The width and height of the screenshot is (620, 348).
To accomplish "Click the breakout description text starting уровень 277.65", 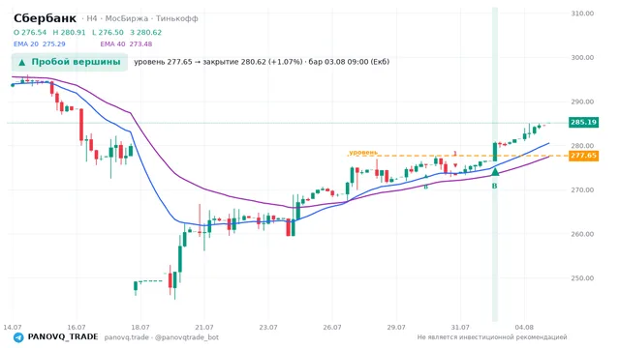I will point(262,62).
